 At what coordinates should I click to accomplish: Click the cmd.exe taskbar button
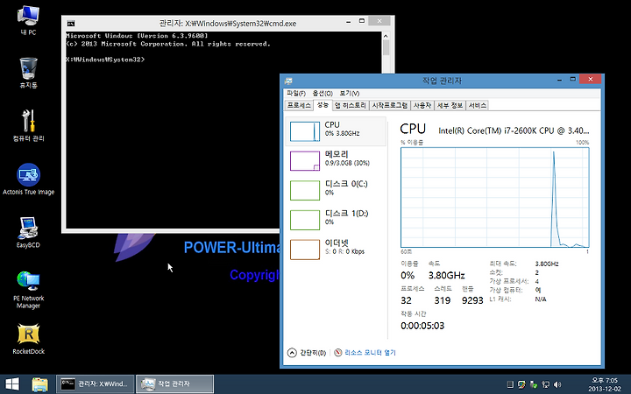[95, 384]
